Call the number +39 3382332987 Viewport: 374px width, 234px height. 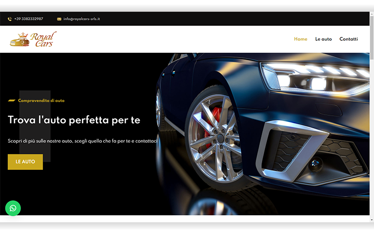pos(29,19)
